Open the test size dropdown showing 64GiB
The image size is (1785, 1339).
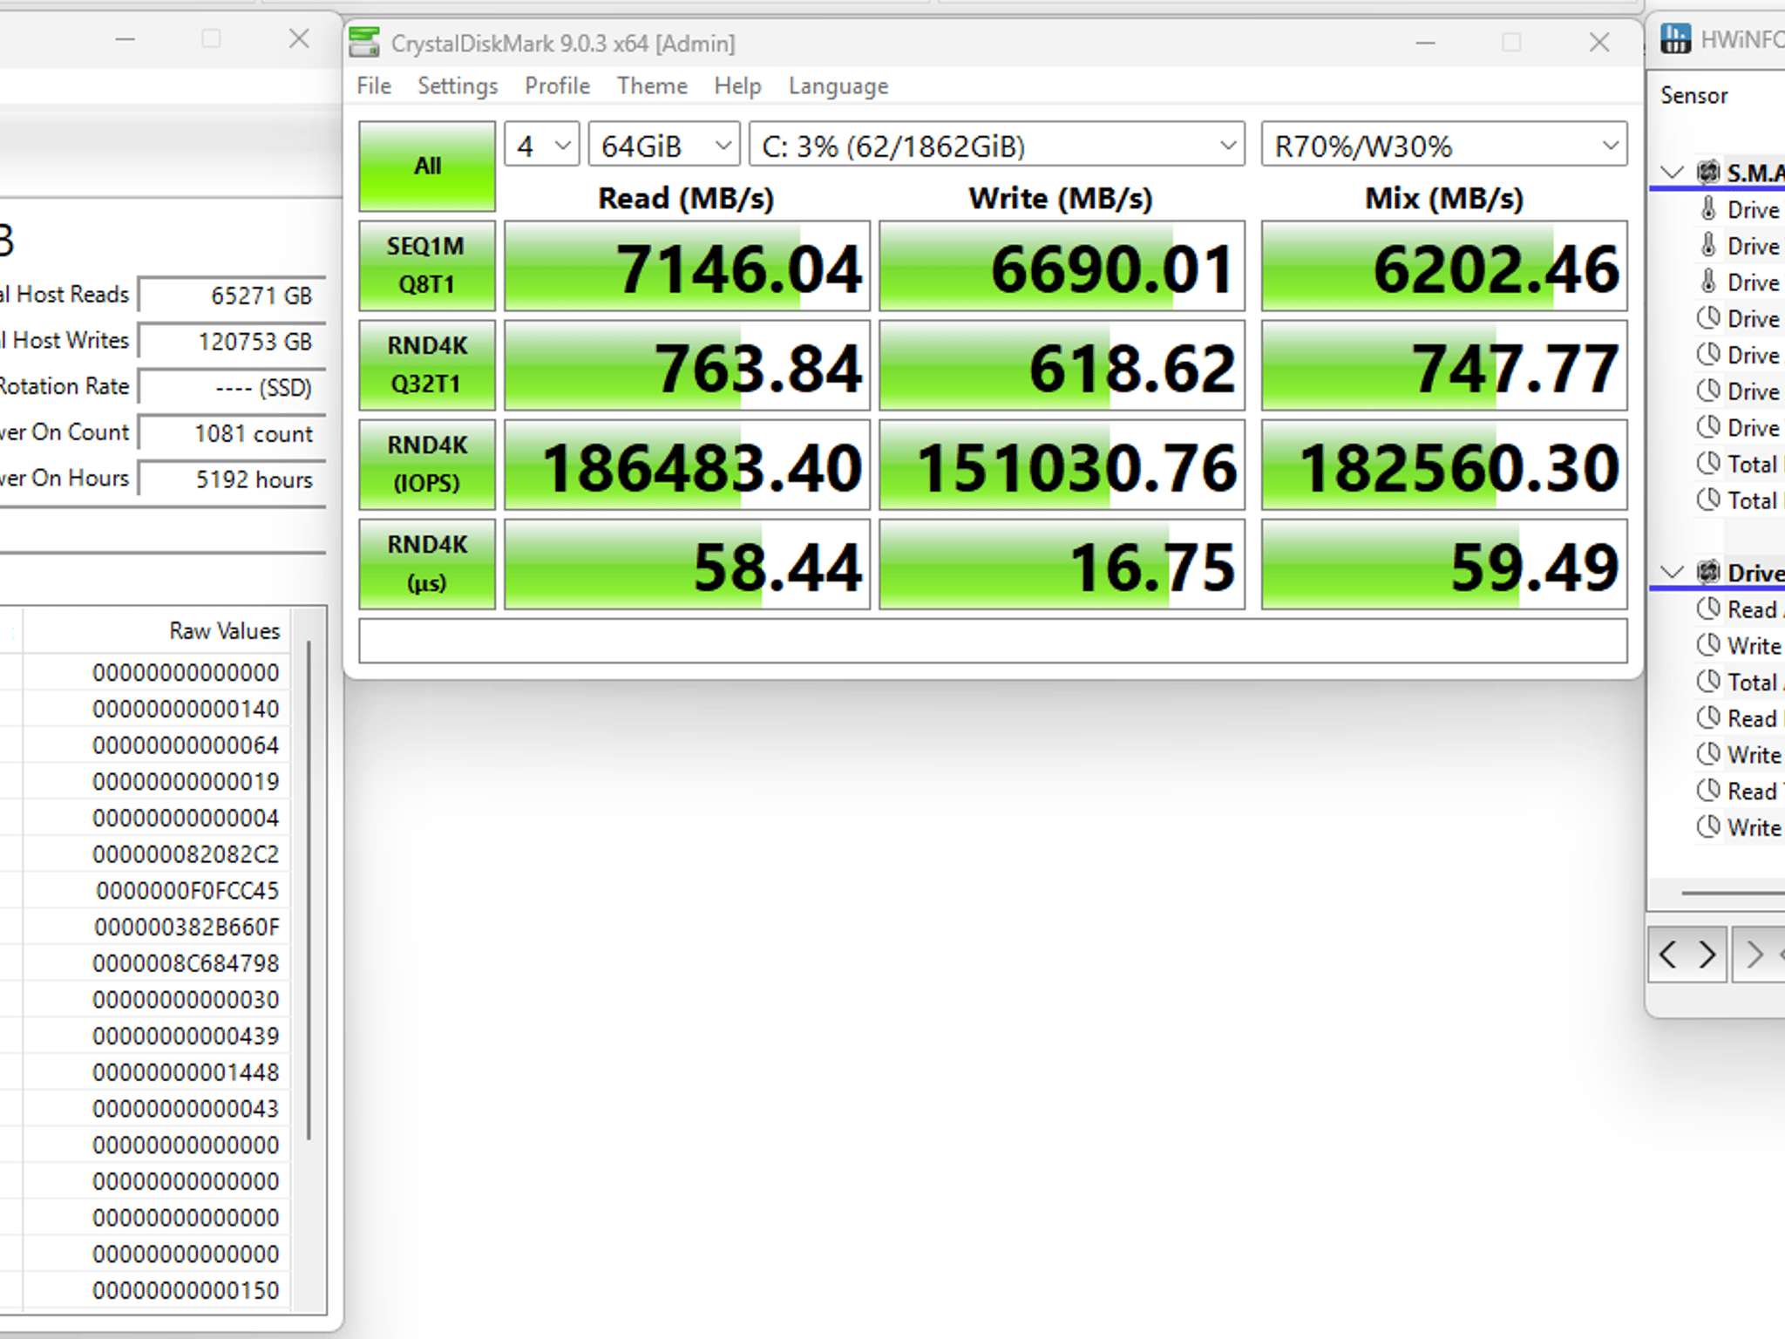664,145
